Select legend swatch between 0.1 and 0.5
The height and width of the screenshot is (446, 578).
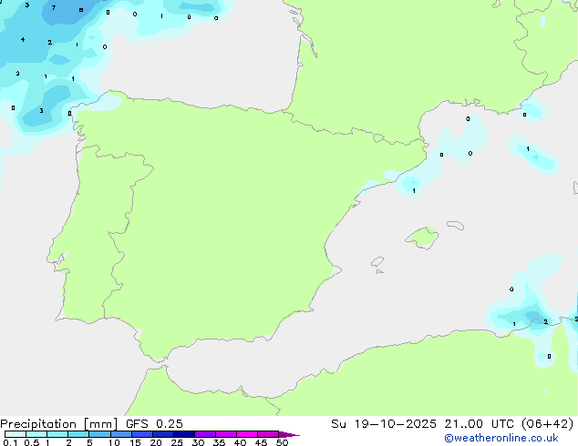(15, 434)
